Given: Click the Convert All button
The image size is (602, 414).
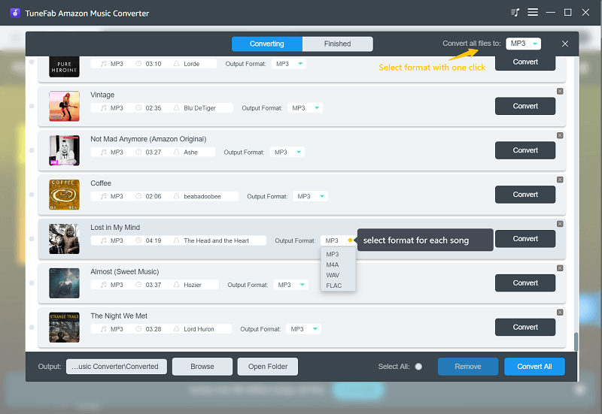Looking at the screenshot, I should tap(534, 367).
